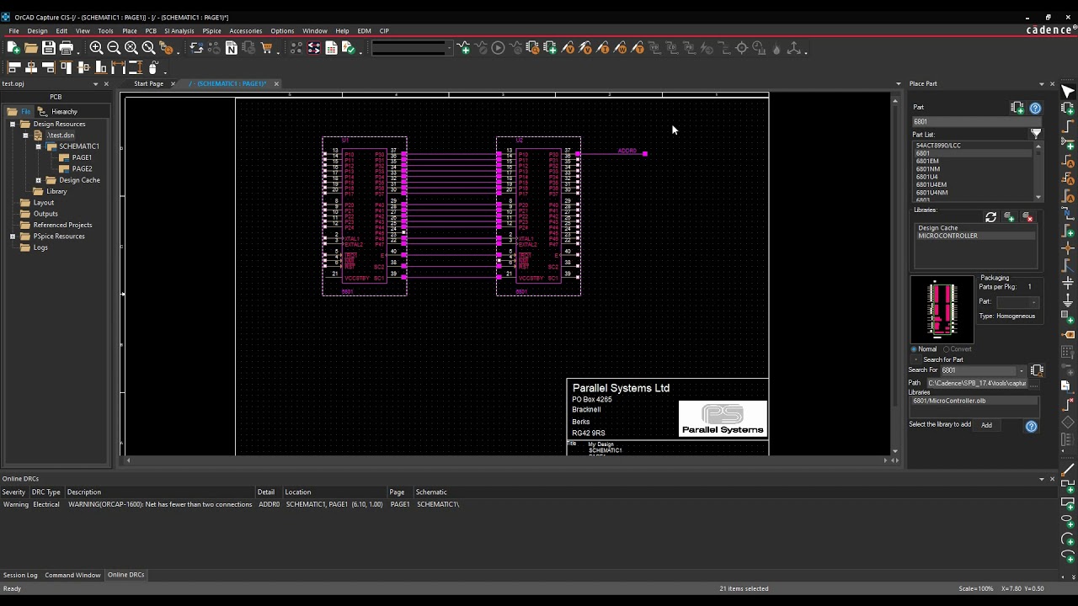Save the design with the floppy disk icon

click(x=49, y=48)
